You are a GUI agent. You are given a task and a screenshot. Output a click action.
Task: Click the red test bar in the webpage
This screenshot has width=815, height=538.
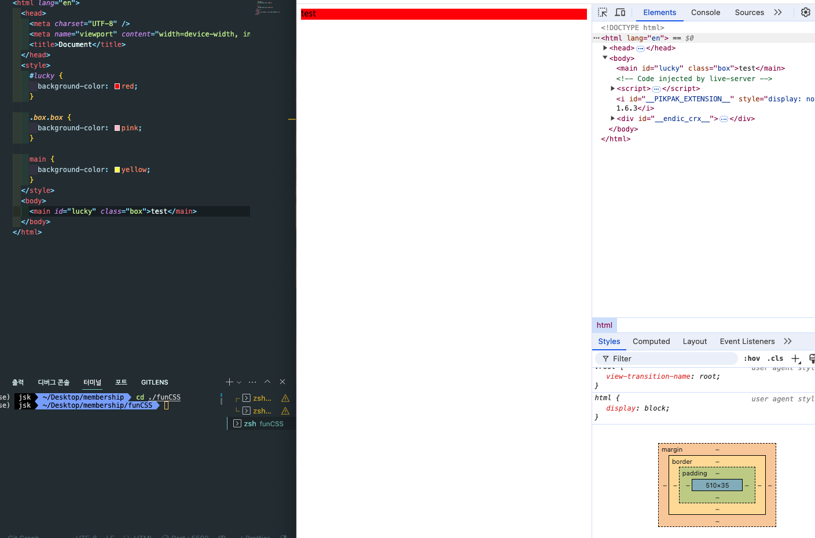(444, 14)
